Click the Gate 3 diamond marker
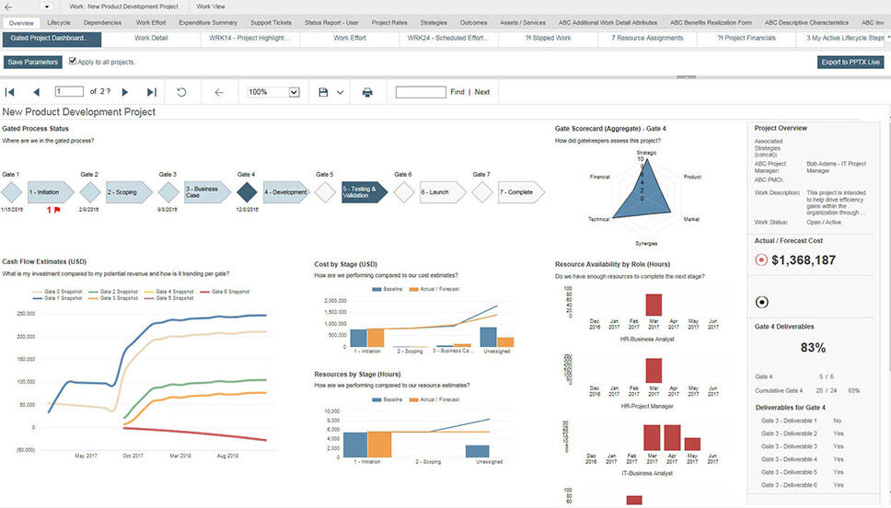The image size is (891, 508). point(168,192)
